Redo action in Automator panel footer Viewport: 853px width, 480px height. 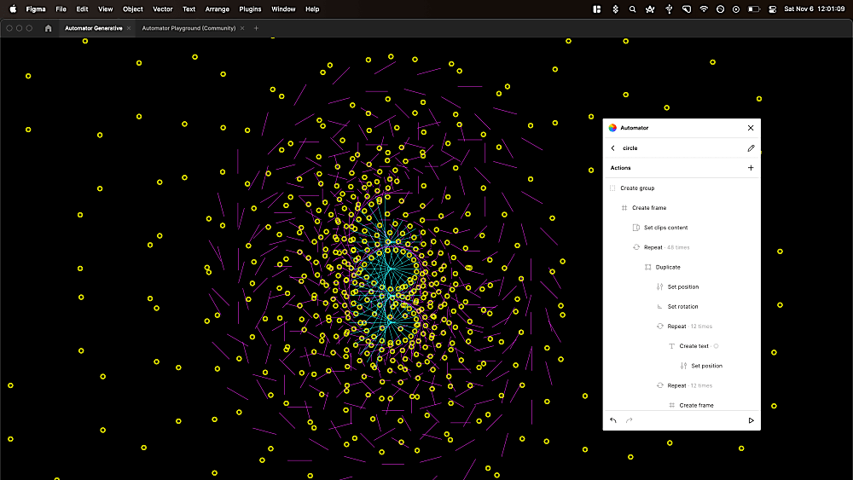click(x=629, y=420)
